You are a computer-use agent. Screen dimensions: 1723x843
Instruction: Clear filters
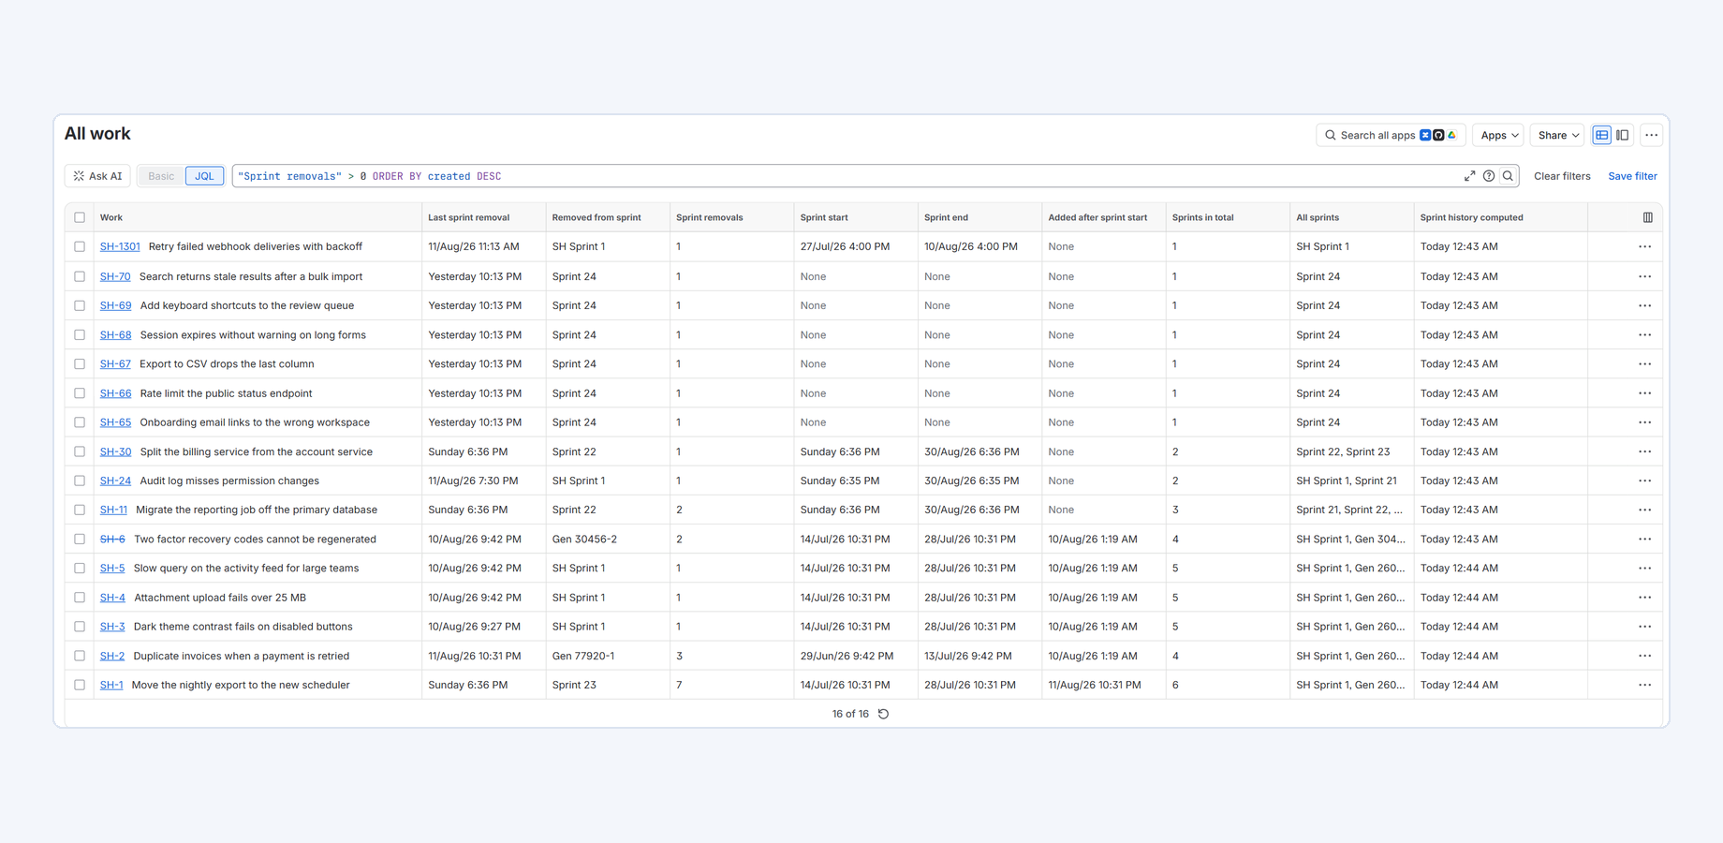(1562, 176)
